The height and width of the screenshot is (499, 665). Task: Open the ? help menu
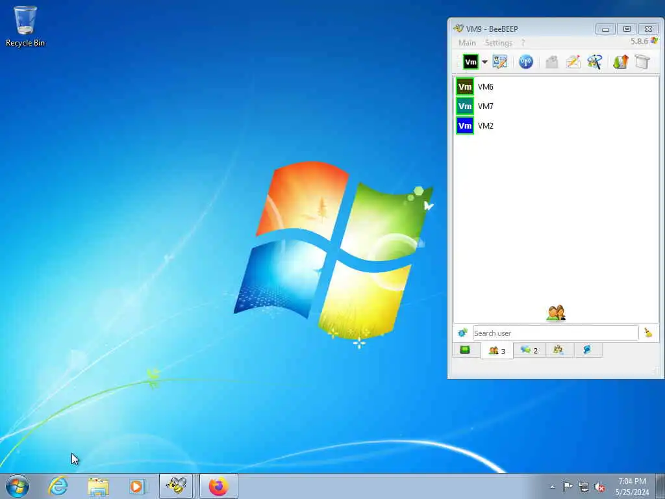(x=523, y=43)
